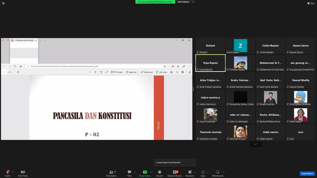Click the save-as icon in the PDF toolbar
317x178 pixels.
point(183,72)
